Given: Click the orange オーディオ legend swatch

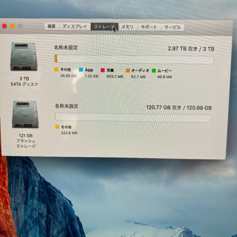Looking at the screenshot, I should [128, 70].
